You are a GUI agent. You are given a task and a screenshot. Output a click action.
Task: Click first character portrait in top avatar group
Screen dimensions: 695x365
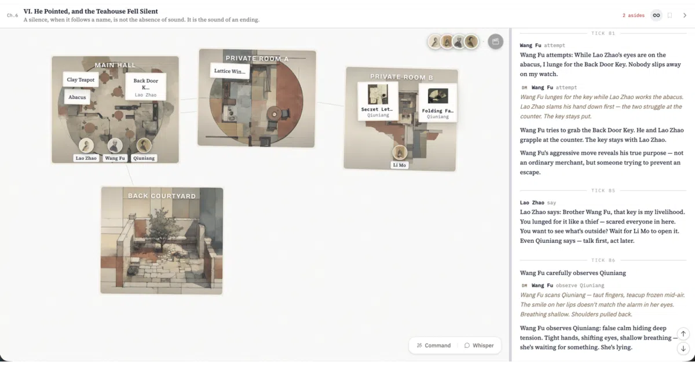pyautogui.click(x=434, y=41)
